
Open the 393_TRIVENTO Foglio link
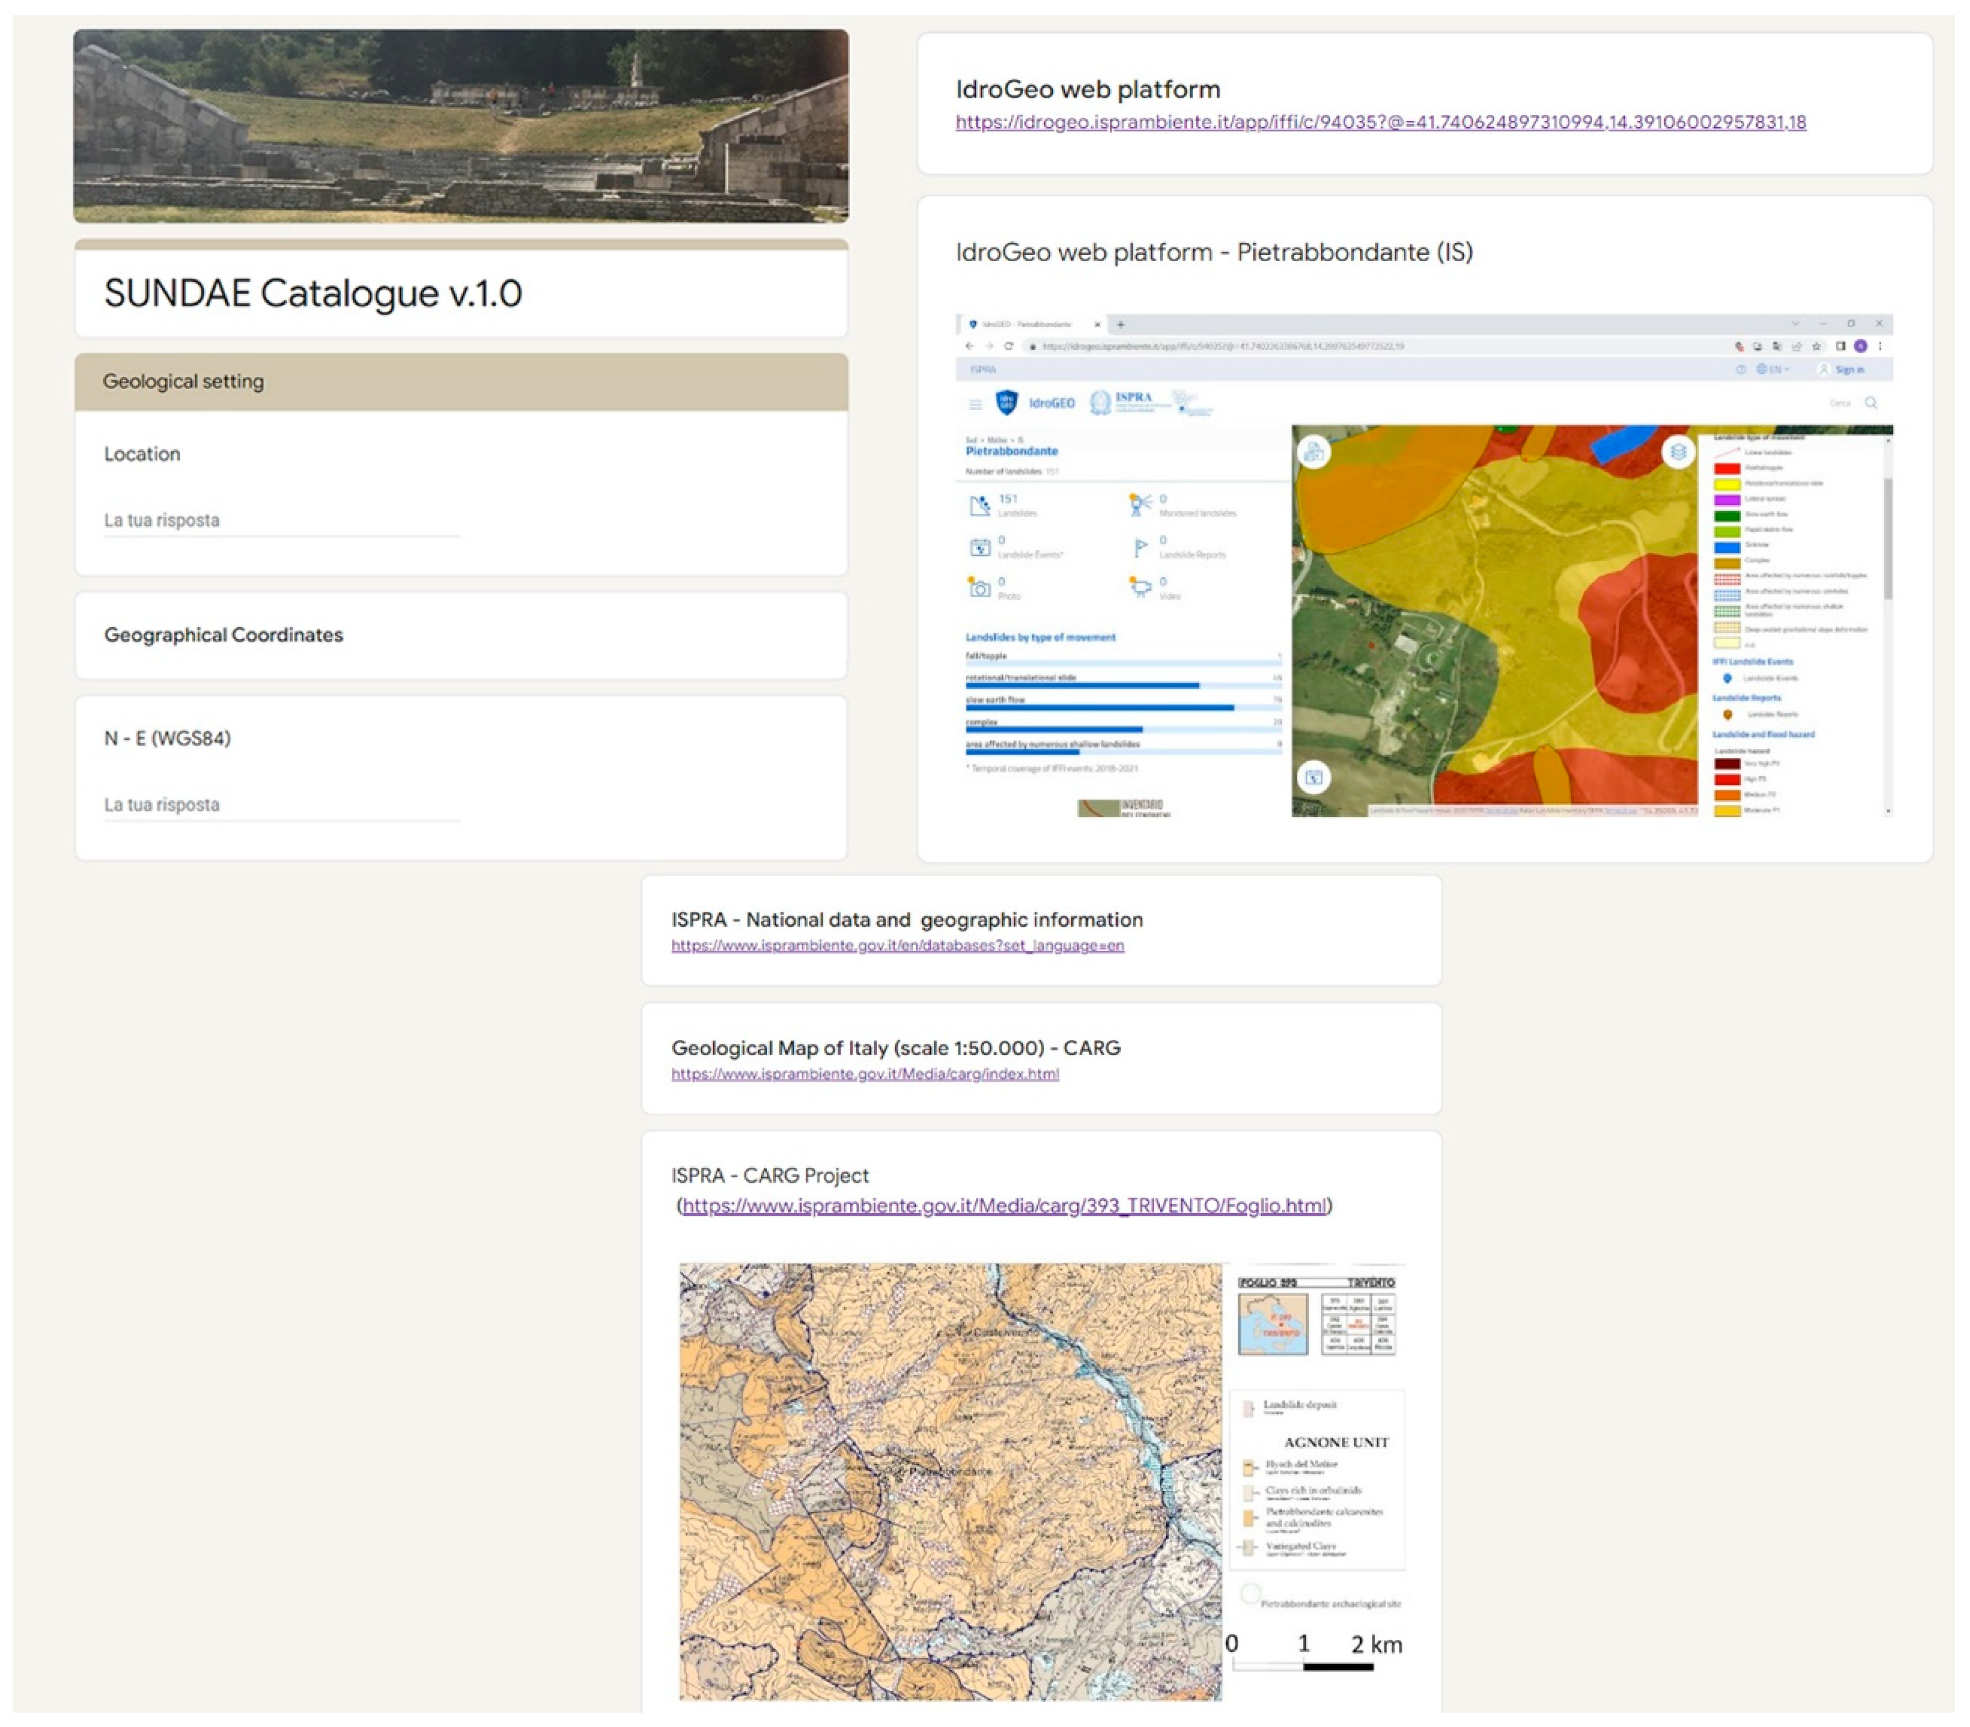point(1004,1205)
